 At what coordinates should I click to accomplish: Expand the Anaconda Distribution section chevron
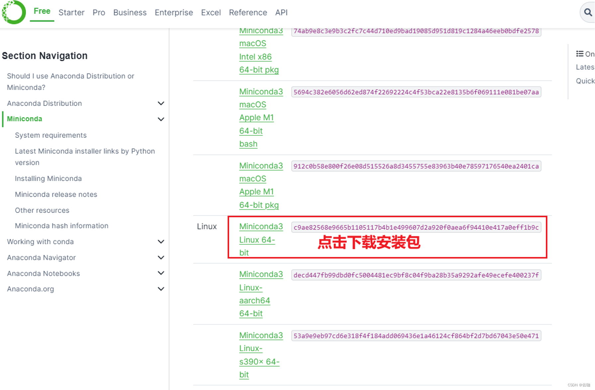pyautogui.click(x=161, y=103)
